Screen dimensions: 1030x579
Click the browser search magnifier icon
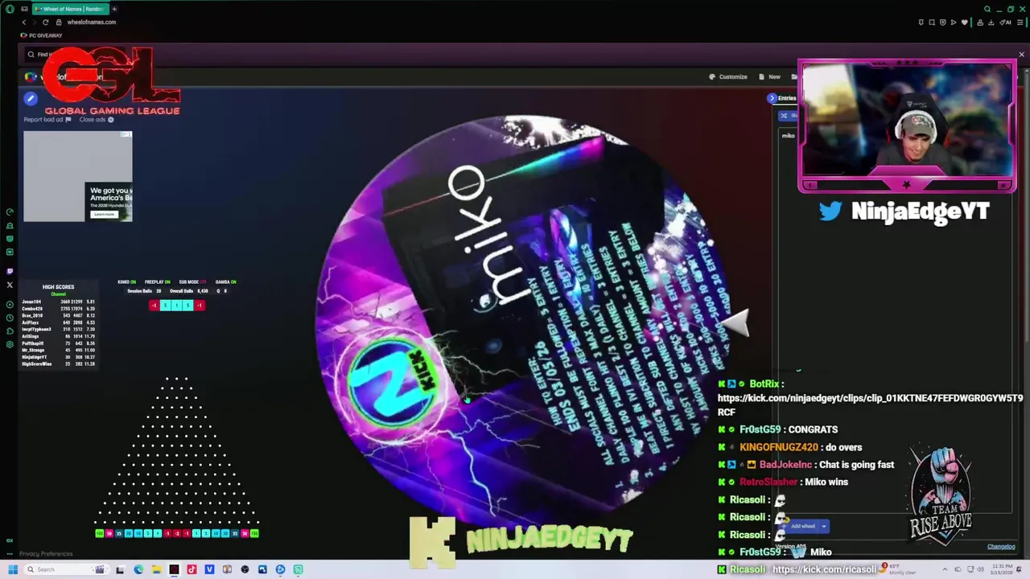[x=987, y=9]
